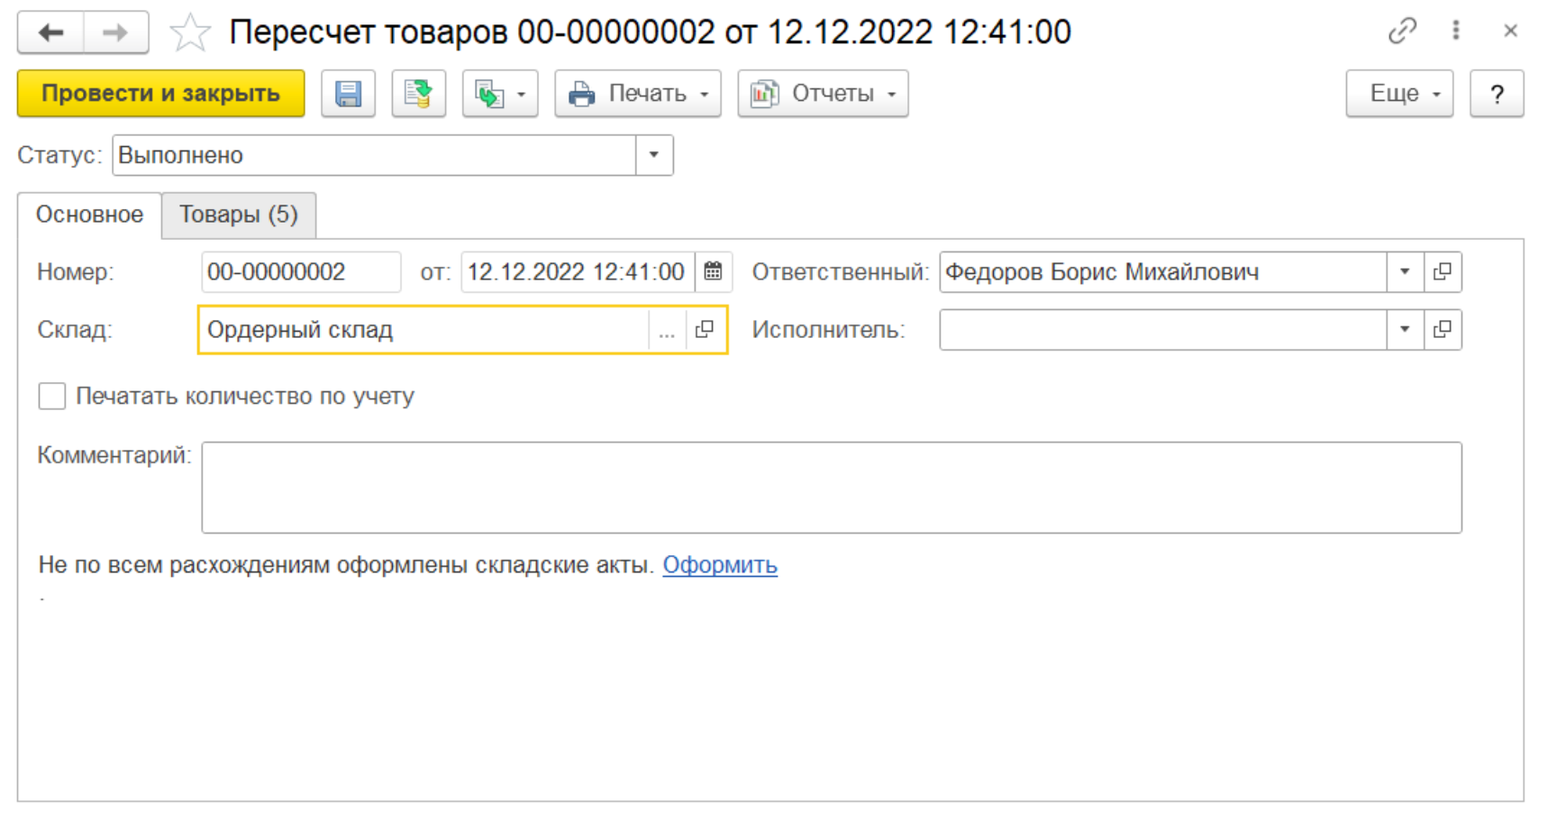Image resolution: width=1557 pixels, height=823 pixels.
Task: Navigate back with left arrow button
Action: 51,33
